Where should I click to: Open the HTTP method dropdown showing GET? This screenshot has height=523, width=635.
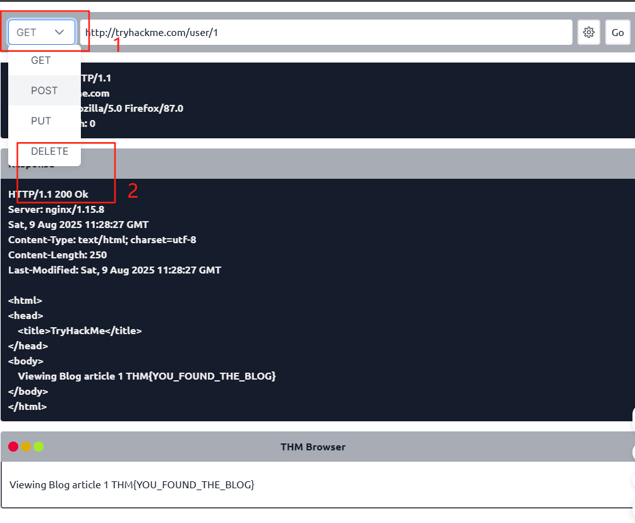coord(41,32)
